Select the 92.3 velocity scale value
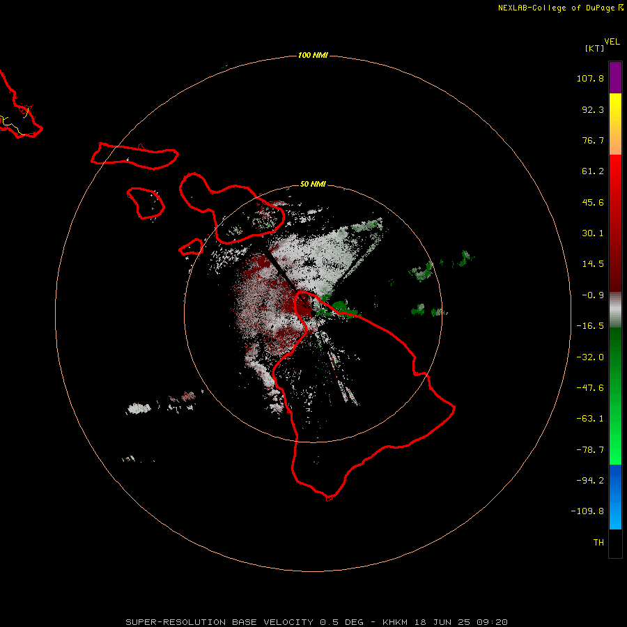Image resolution: width=627 pixels, height=627 pixels. pyautogui.click(x=593, y=109)
